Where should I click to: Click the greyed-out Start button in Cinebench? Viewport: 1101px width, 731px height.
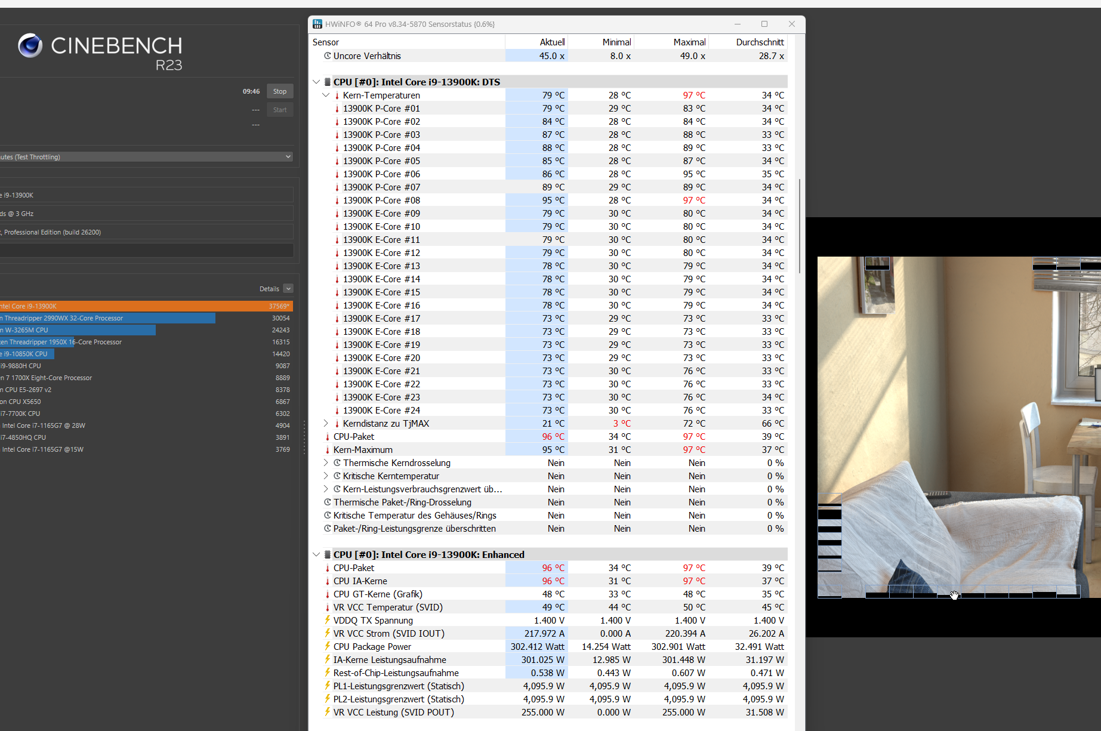280,110
